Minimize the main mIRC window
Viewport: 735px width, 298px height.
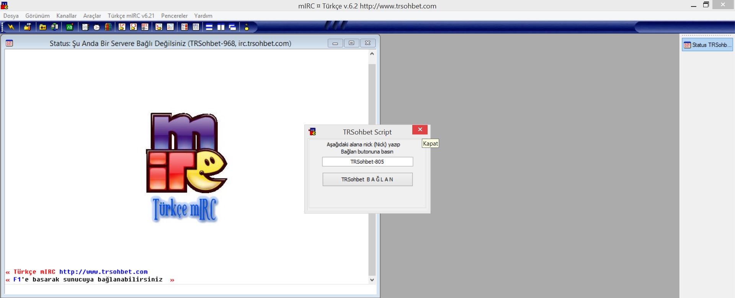(x=693, y=5)
